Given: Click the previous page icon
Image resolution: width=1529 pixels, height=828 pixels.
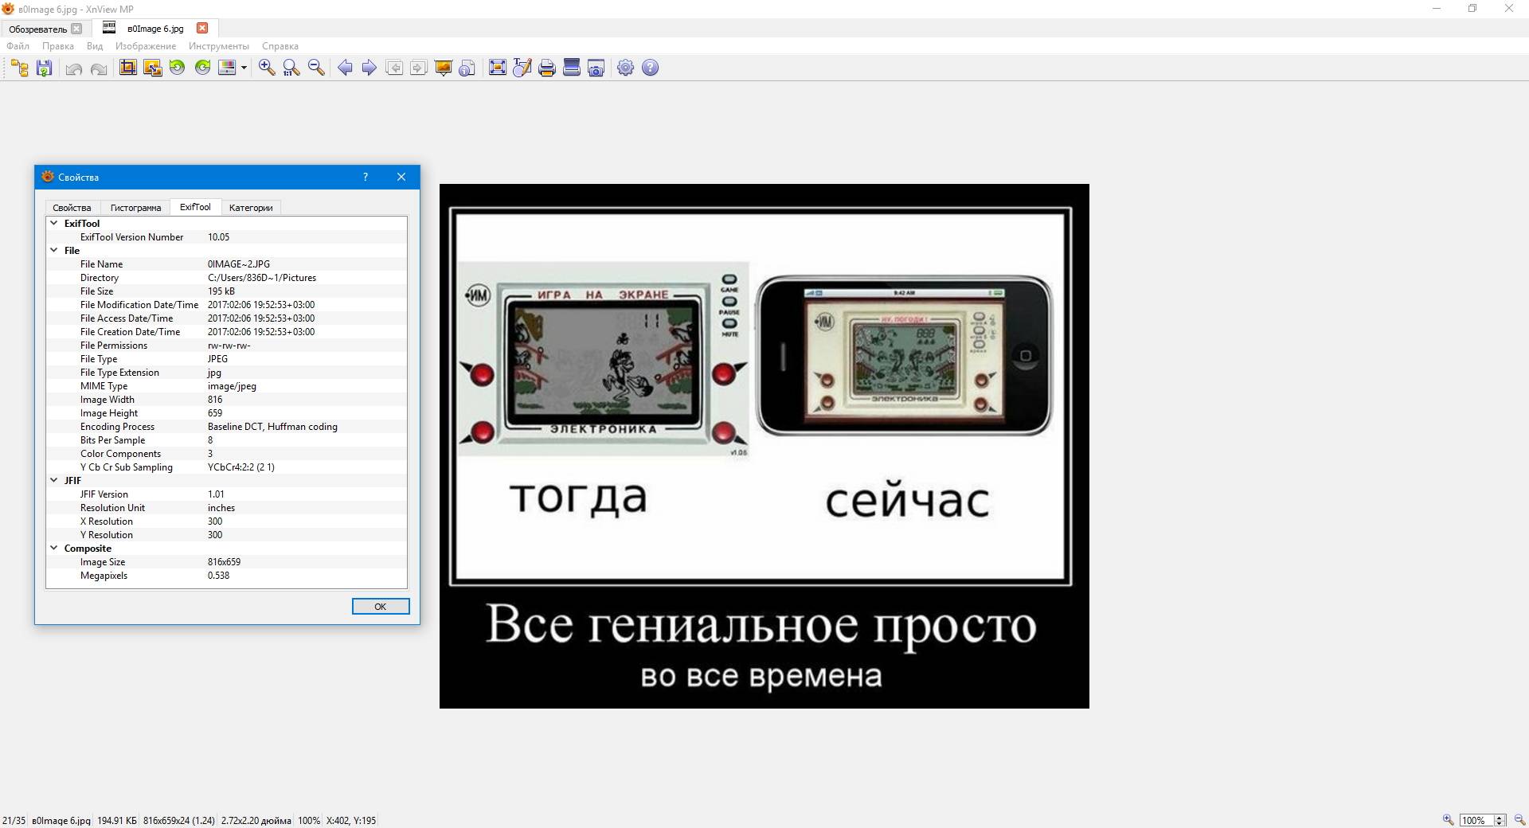Looking at the screenshot, I should [x=393, y=68].
